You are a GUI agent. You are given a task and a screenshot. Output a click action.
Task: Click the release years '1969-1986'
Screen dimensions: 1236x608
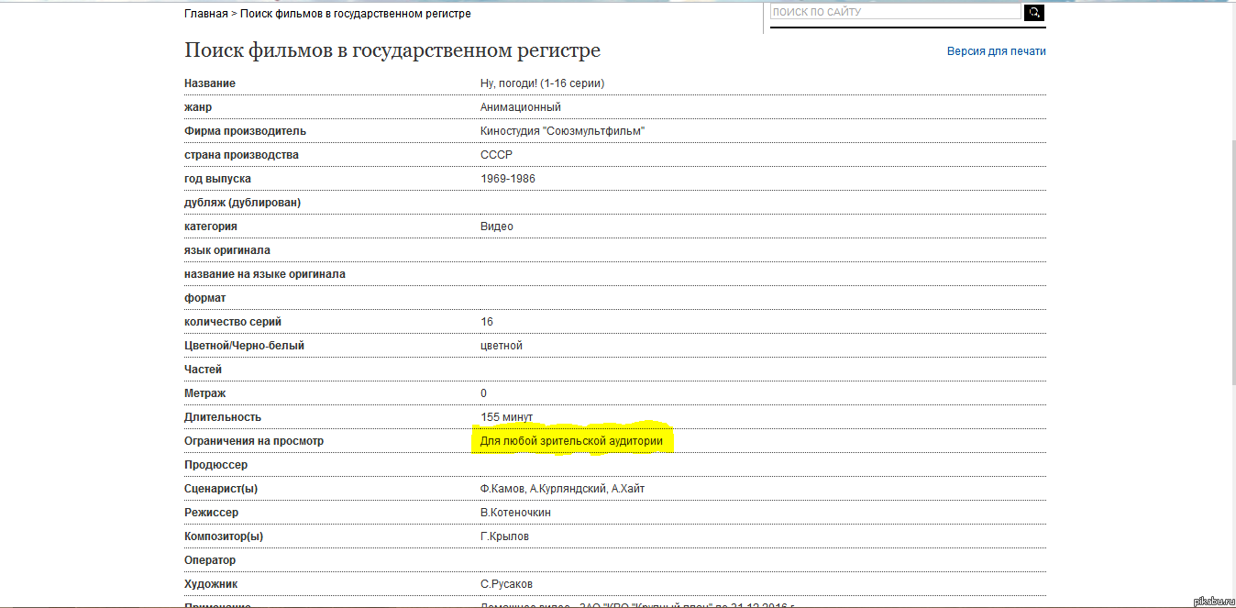507,179
